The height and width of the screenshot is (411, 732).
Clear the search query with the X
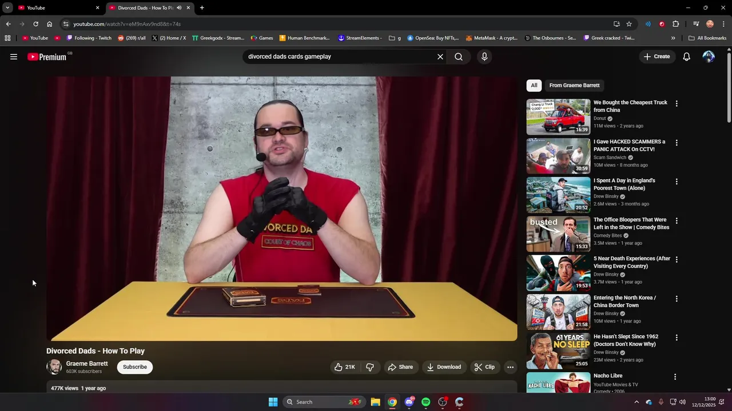click(440, 57)
